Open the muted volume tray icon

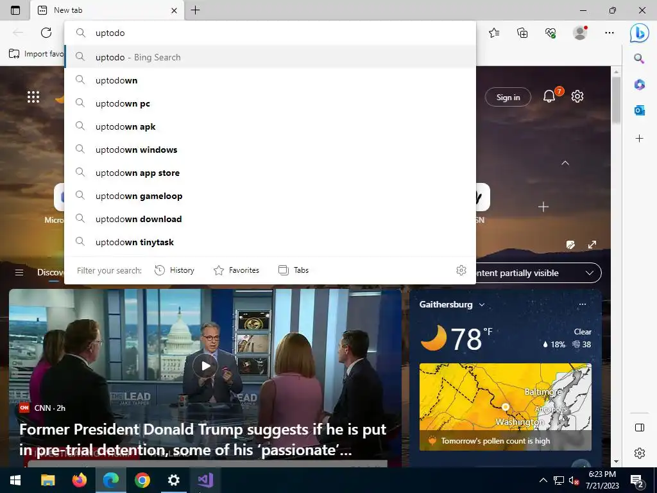(574, 480)
